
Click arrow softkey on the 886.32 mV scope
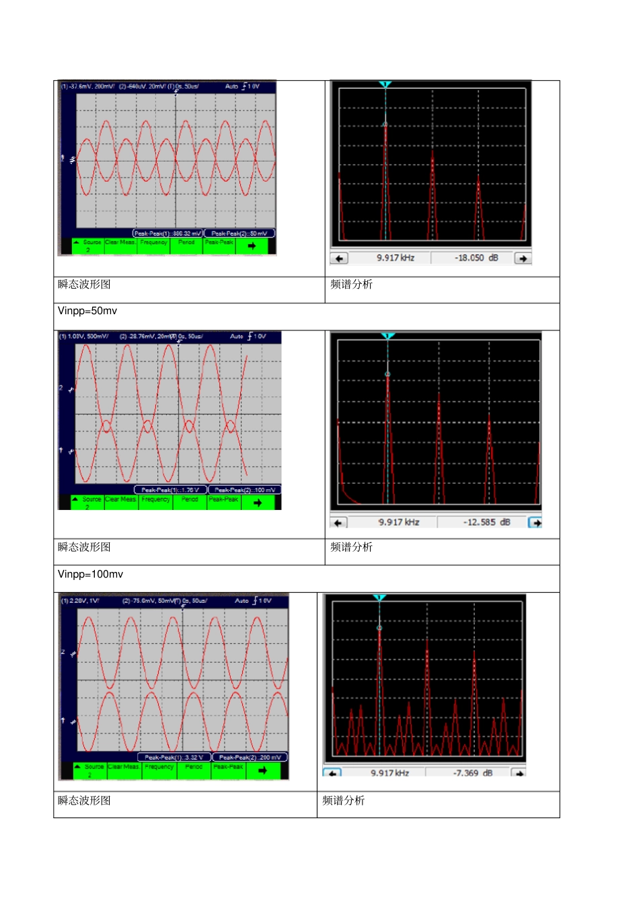pos(252,246)
